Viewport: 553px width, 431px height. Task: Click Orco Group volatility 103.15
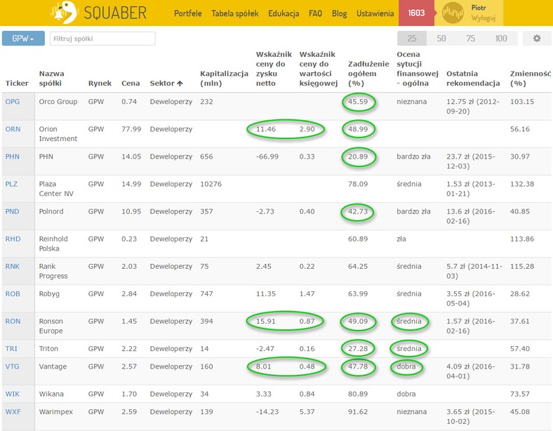(x=522, y=102)
